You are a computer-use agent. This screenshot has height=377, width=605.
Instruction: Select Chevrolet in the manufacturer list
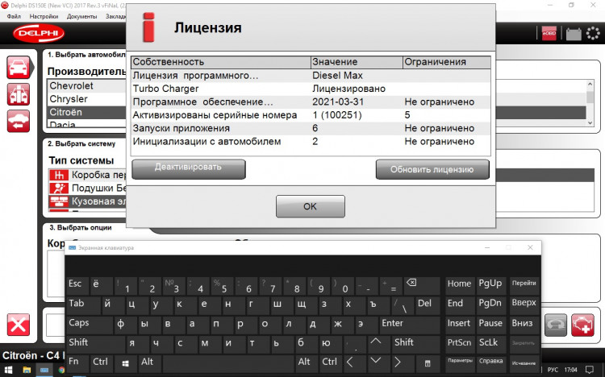pyautogui.click(x=72, y=85)
